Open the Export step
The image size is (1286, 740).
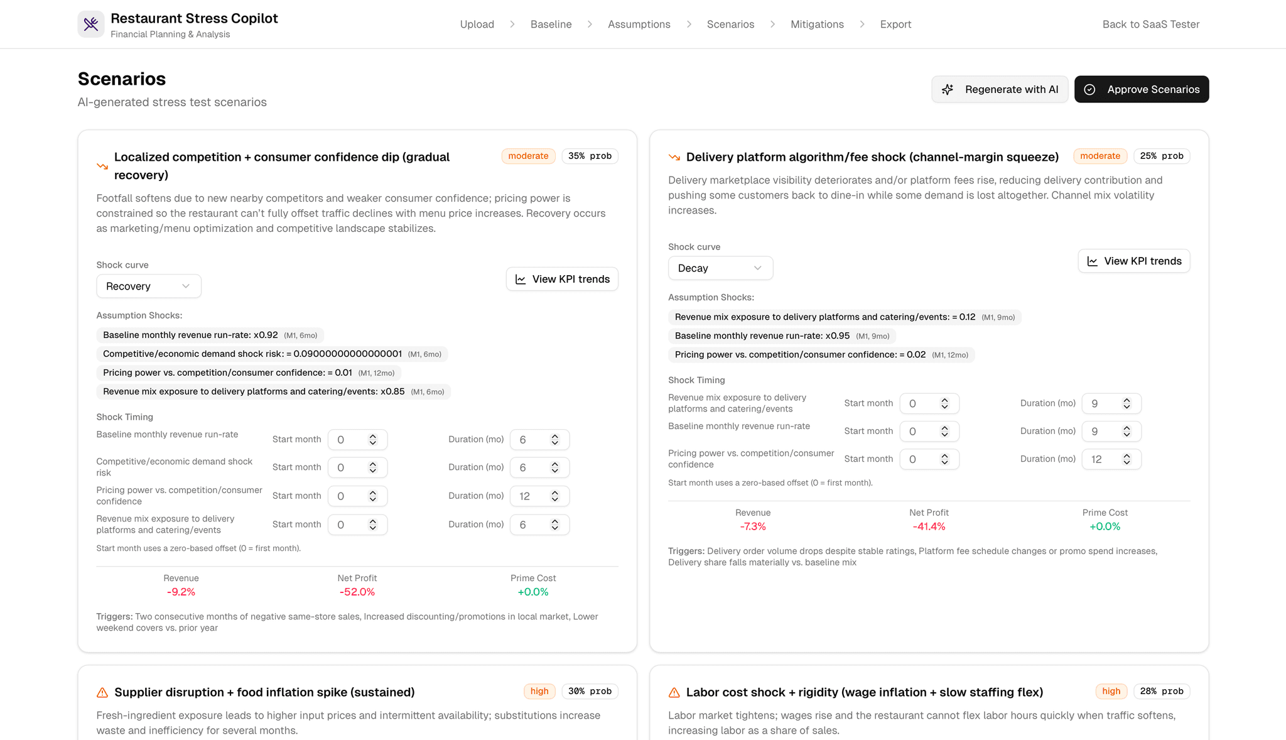coord(895,24)
